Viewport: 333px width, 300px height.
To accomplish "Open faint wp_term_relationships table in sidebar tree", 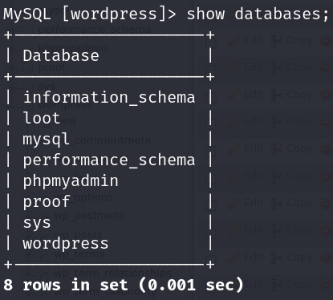I will pos(112,274).
